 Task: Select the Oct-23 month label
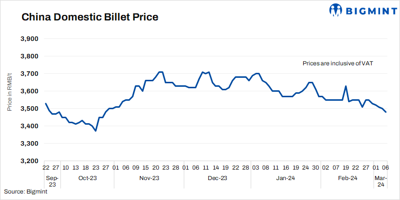87,178
